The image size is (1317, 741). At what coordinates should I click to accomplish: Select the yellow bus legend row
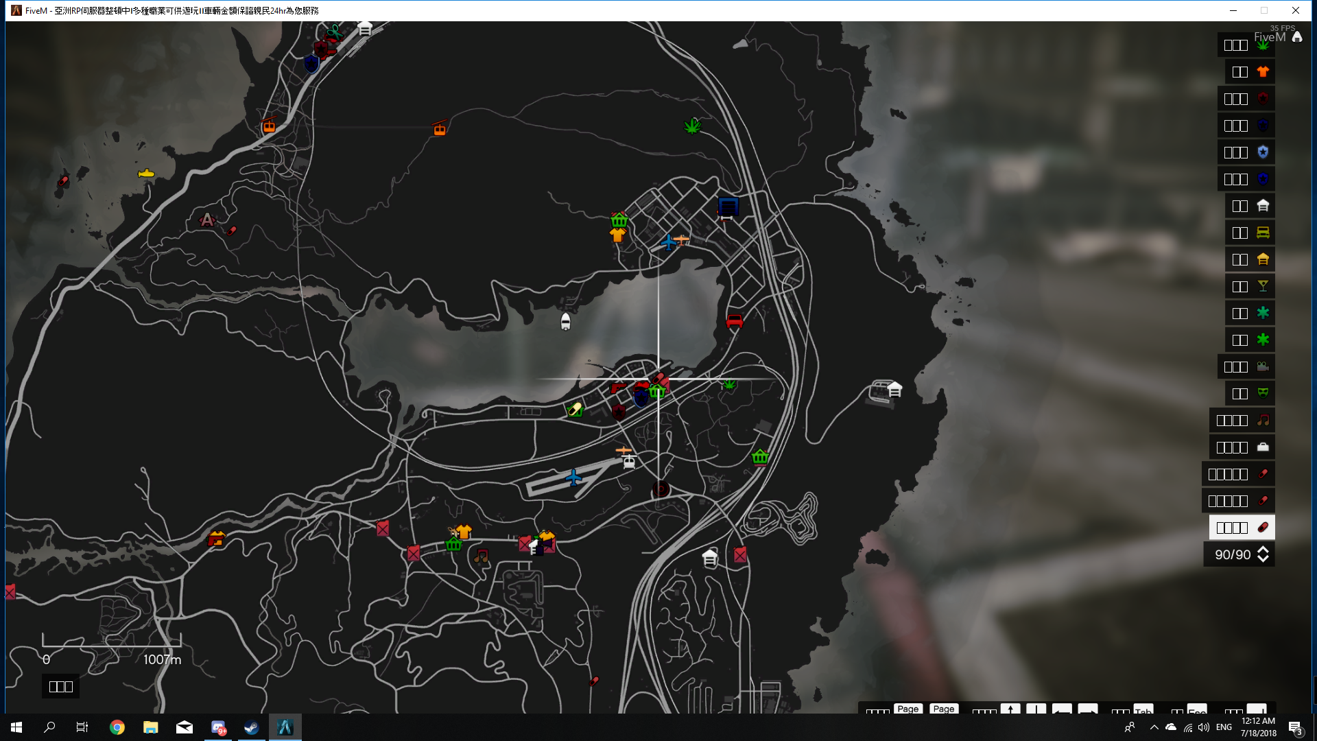[1250, 232]
